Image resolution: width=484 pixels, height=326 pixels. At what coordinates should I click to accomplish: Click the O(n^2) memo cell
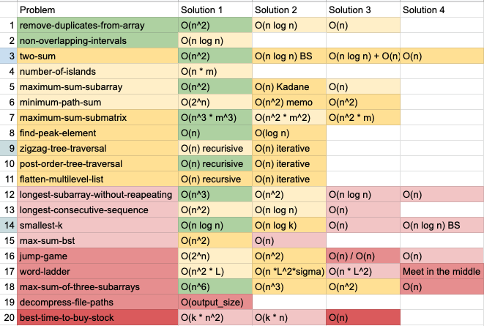[x=289, y=102]
